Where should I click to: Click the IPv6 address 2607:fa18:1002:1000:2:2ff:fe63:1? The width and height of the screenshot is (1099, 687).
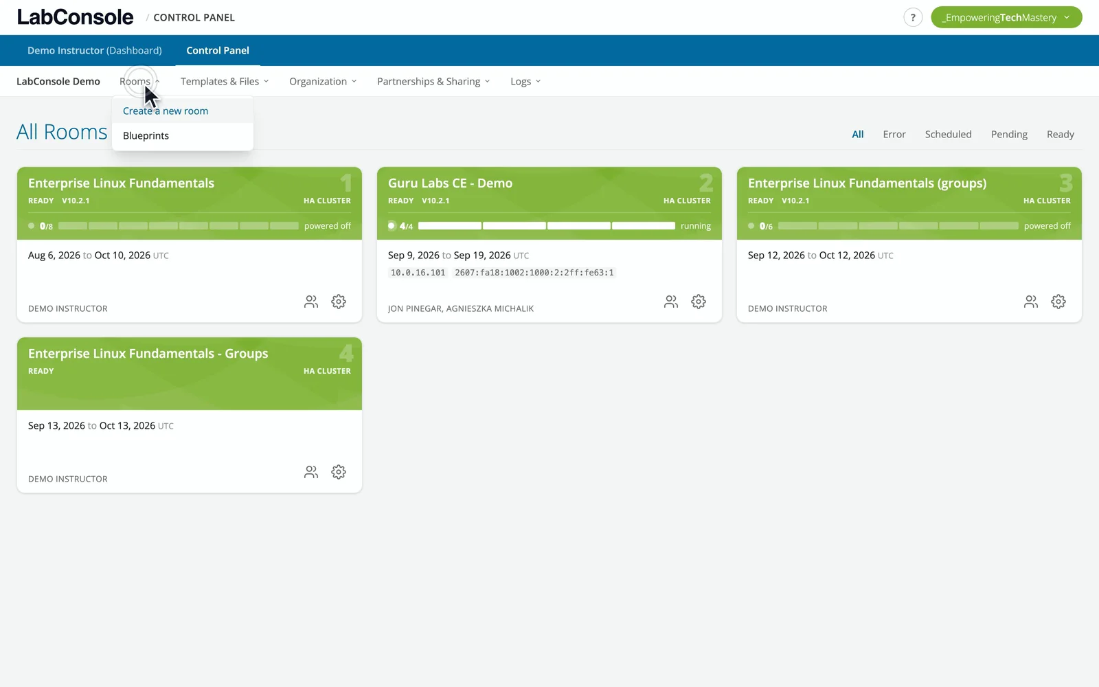534,273
